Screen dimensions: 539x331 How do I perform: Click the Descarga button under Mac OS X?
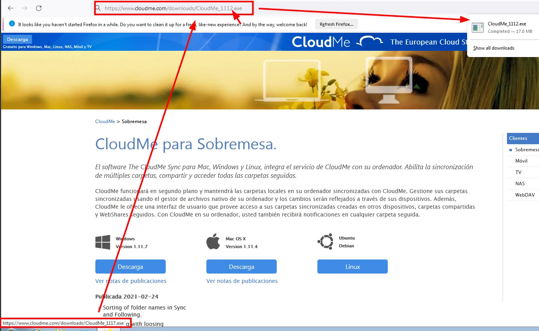click(x=242, y=267)
